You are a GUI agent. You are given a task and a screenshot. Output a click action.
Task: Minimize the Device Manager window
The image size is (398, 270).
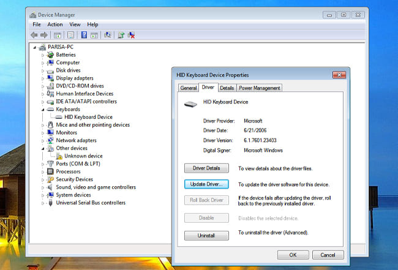[329, 15]
